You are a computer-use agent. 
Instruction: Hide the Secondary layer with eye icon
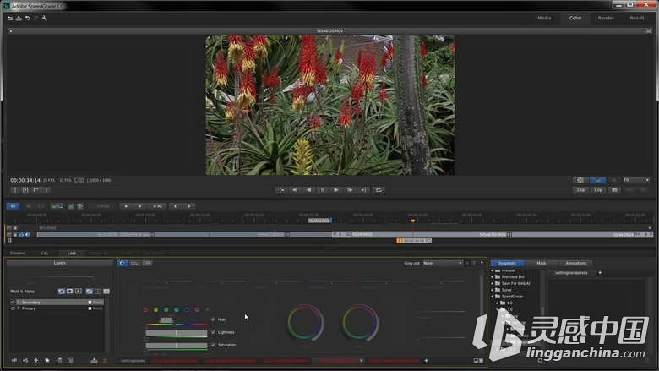[13, 302]
